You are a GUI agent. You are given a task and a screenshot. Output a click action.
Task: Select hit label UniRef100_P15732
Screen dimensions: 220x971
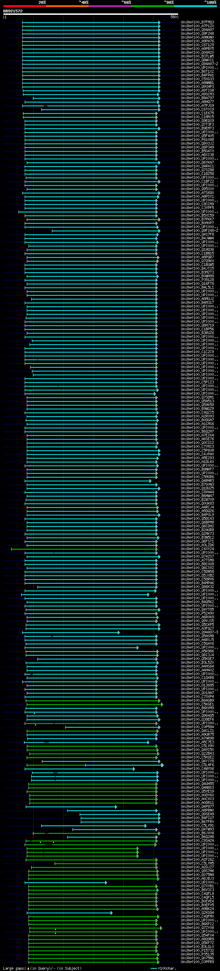[x=197, y=951]
